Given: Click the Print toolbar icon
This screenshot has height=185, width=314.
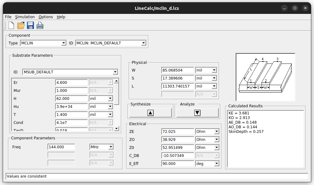Looking at the screenshot, I should click(40, 25).
